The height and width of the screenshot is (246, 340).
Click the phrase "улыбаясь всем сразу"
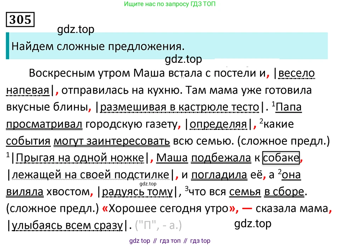point(67,225)
